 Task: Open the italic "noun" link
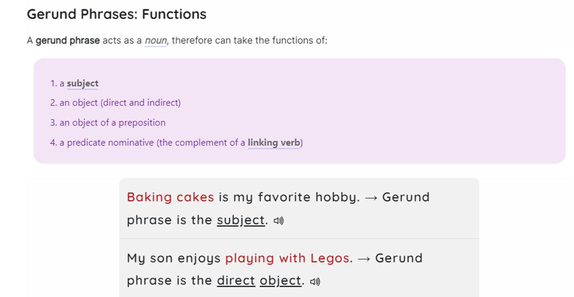155,41
